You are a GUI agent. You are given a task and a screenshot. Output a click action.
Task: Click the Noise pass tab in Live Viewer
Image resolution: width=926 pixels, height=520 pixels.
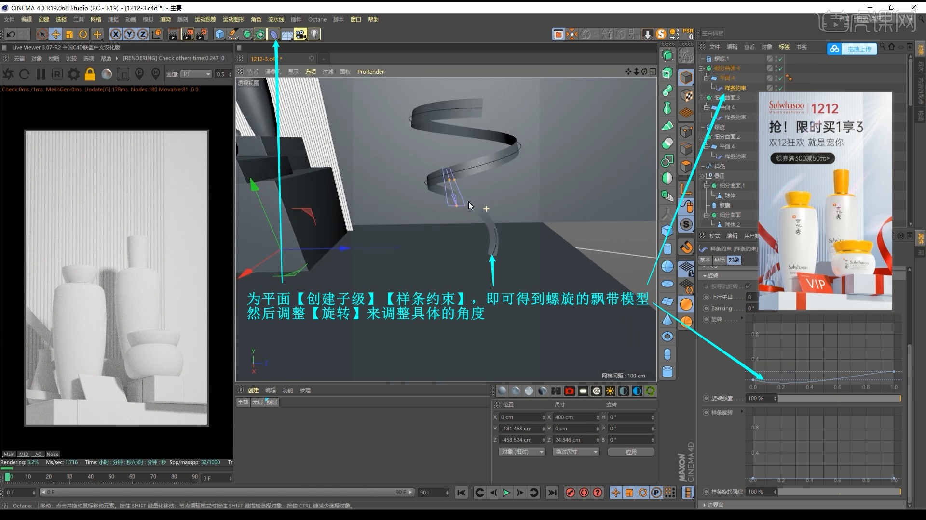coord(53,454)
